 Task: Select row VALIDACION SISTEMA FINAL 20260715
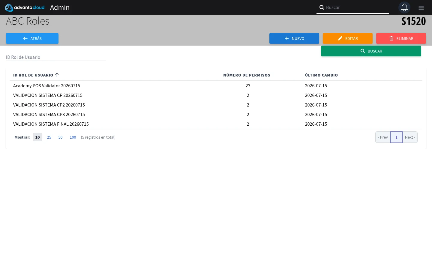pos(216,124)
